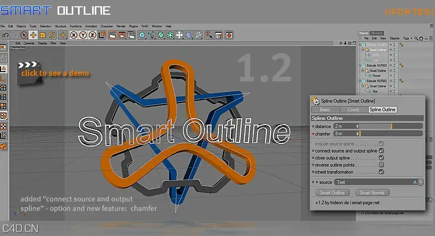Open the Objects menu in main menu bar

pyautogui.click(x=21, y=26)
